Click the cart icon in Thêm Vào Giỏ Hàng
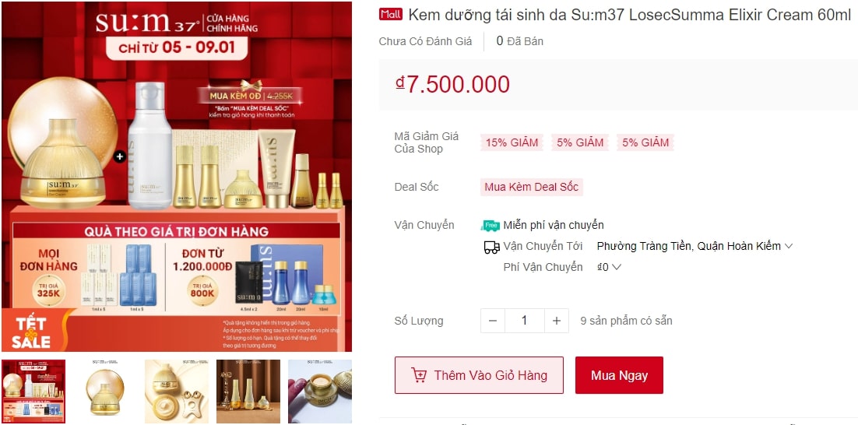858x425 pixels. click(419, 375)
